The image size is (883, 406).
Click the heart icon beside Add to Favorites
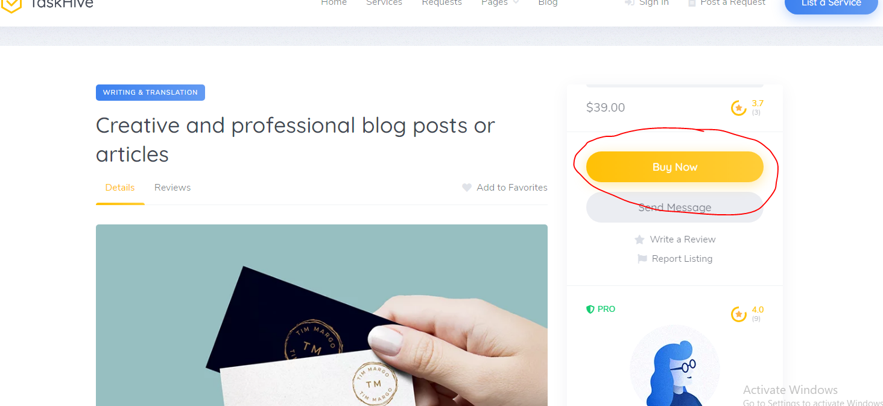[466, 188]
